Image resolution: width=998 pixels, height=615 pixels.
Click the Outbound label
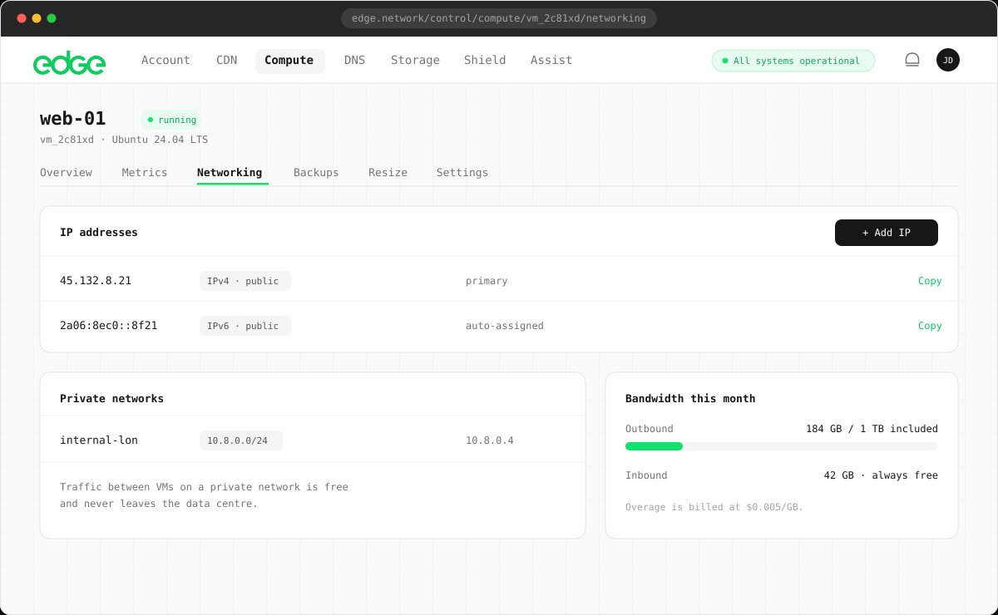[x=650, y=429]
